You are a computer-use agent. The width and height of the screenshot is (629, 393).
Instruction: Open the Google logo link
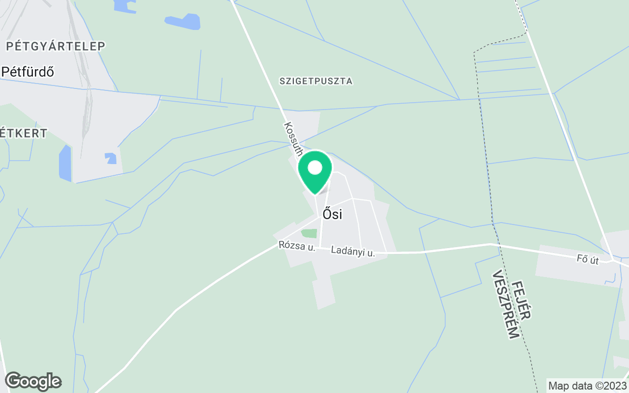point(33,381)
